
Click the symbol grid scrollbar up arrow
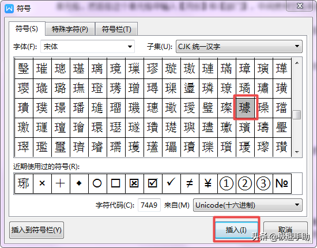(x=297, y=63)
